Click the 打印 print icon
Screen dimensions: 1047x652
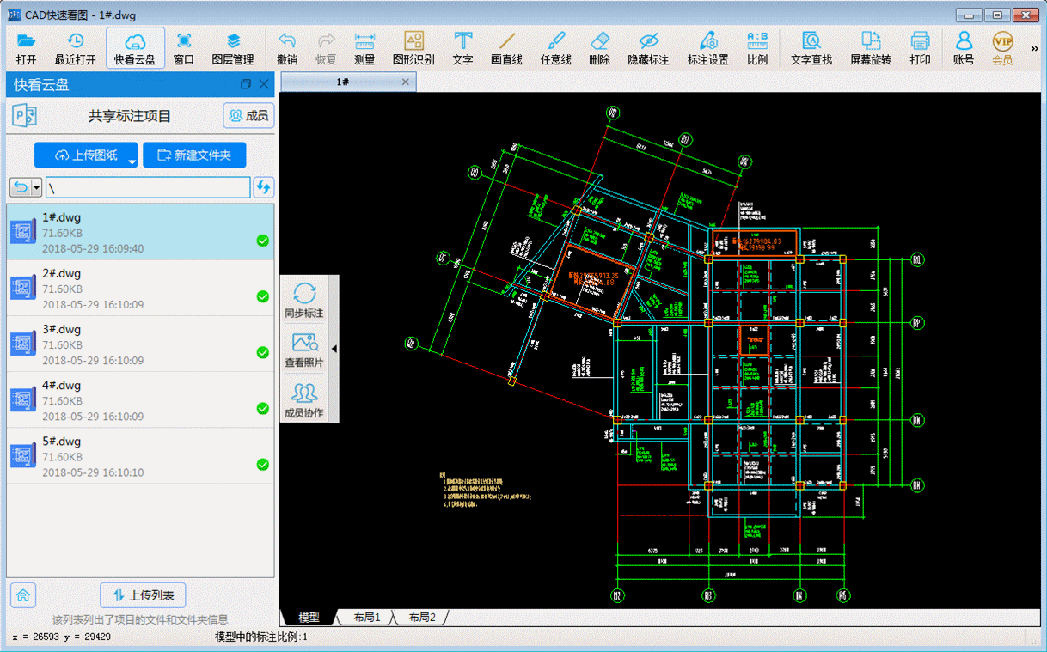[x=920, y=48]
